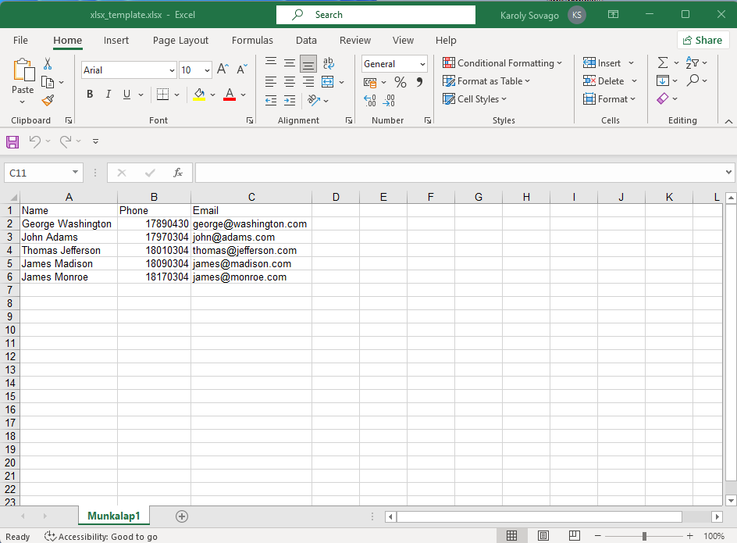The image size is (737, 543).
Task: Click the Orientation text-angle icon
Action: tap(314, 100)
